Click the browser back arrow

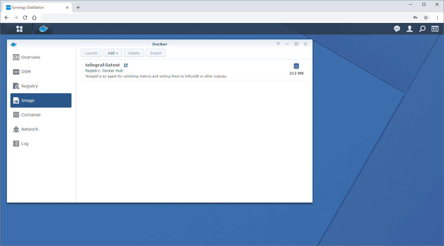(7, 18)
